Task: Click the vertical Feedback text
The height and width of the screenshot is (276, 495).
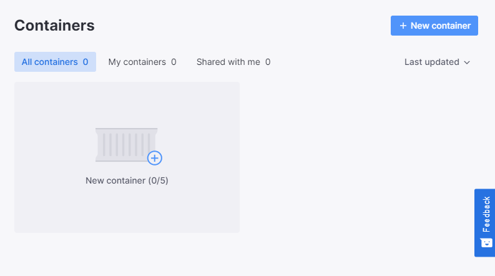Action: pos(486,214)
